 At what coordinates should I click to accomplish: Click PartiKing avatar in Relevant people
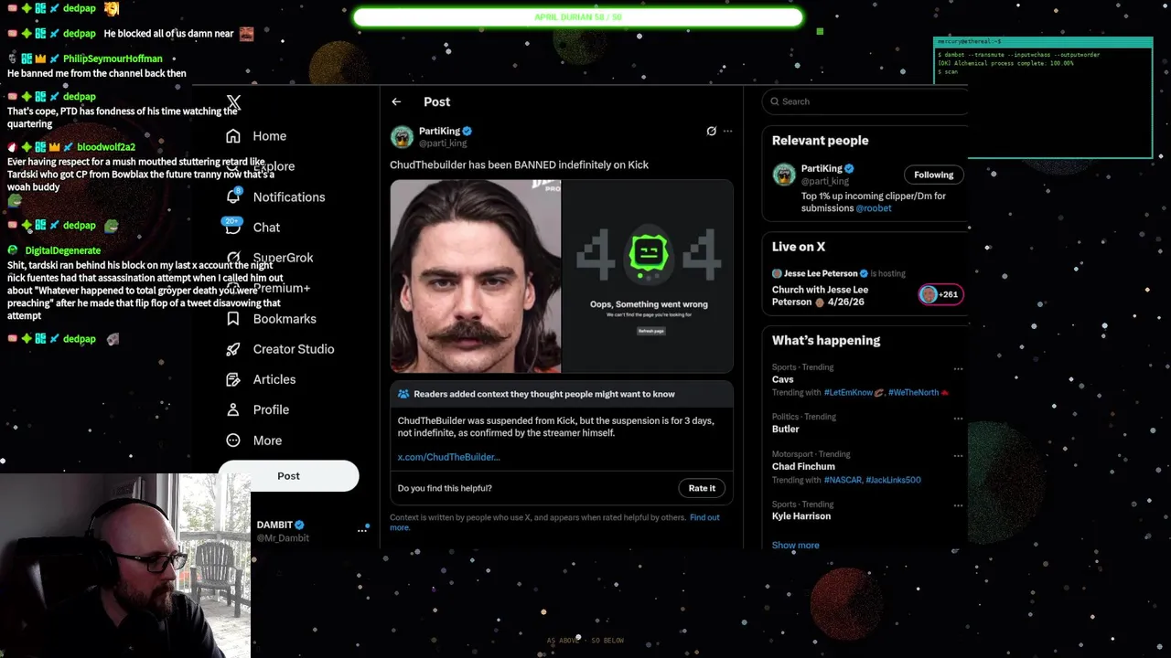click(784, 175)
